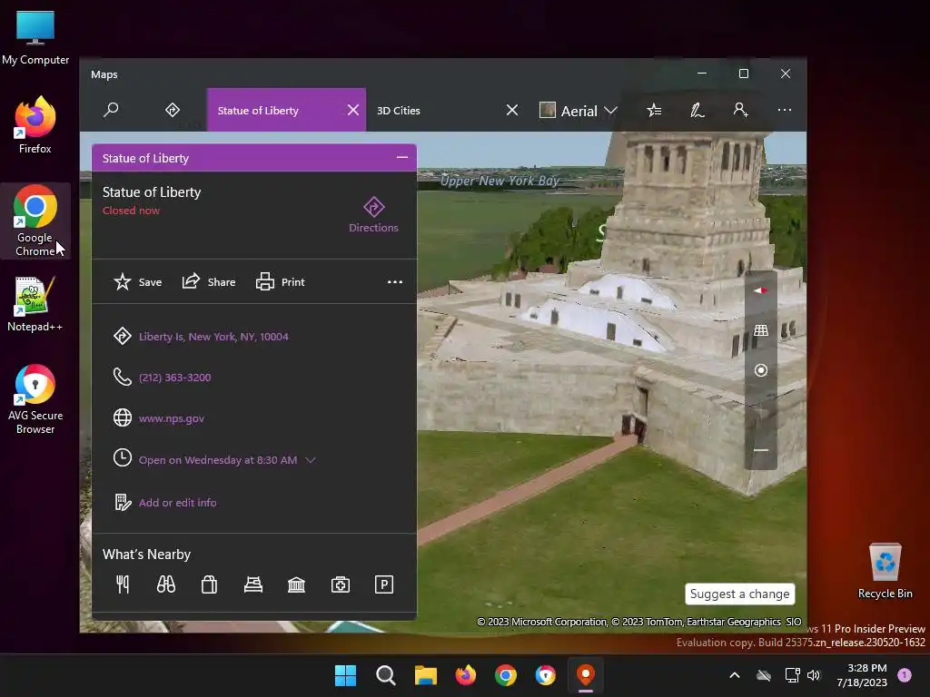Select the Firefox desktop shortcut
The image size is (930, 697).
pyautogui.click(x=35, y=125)
